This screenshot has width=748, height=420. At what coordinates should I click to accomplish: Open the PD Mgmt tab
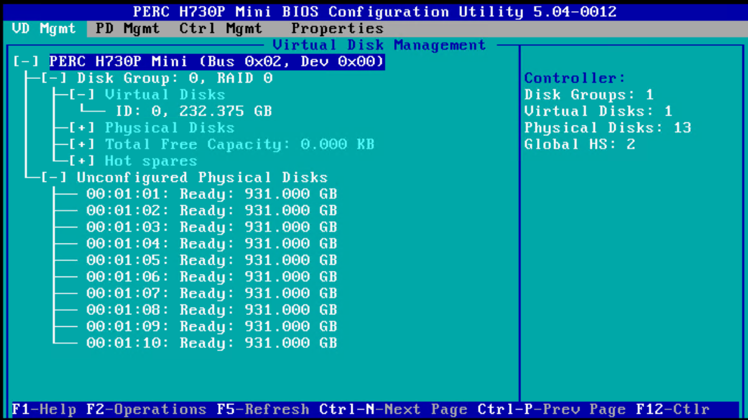(127, 29)
